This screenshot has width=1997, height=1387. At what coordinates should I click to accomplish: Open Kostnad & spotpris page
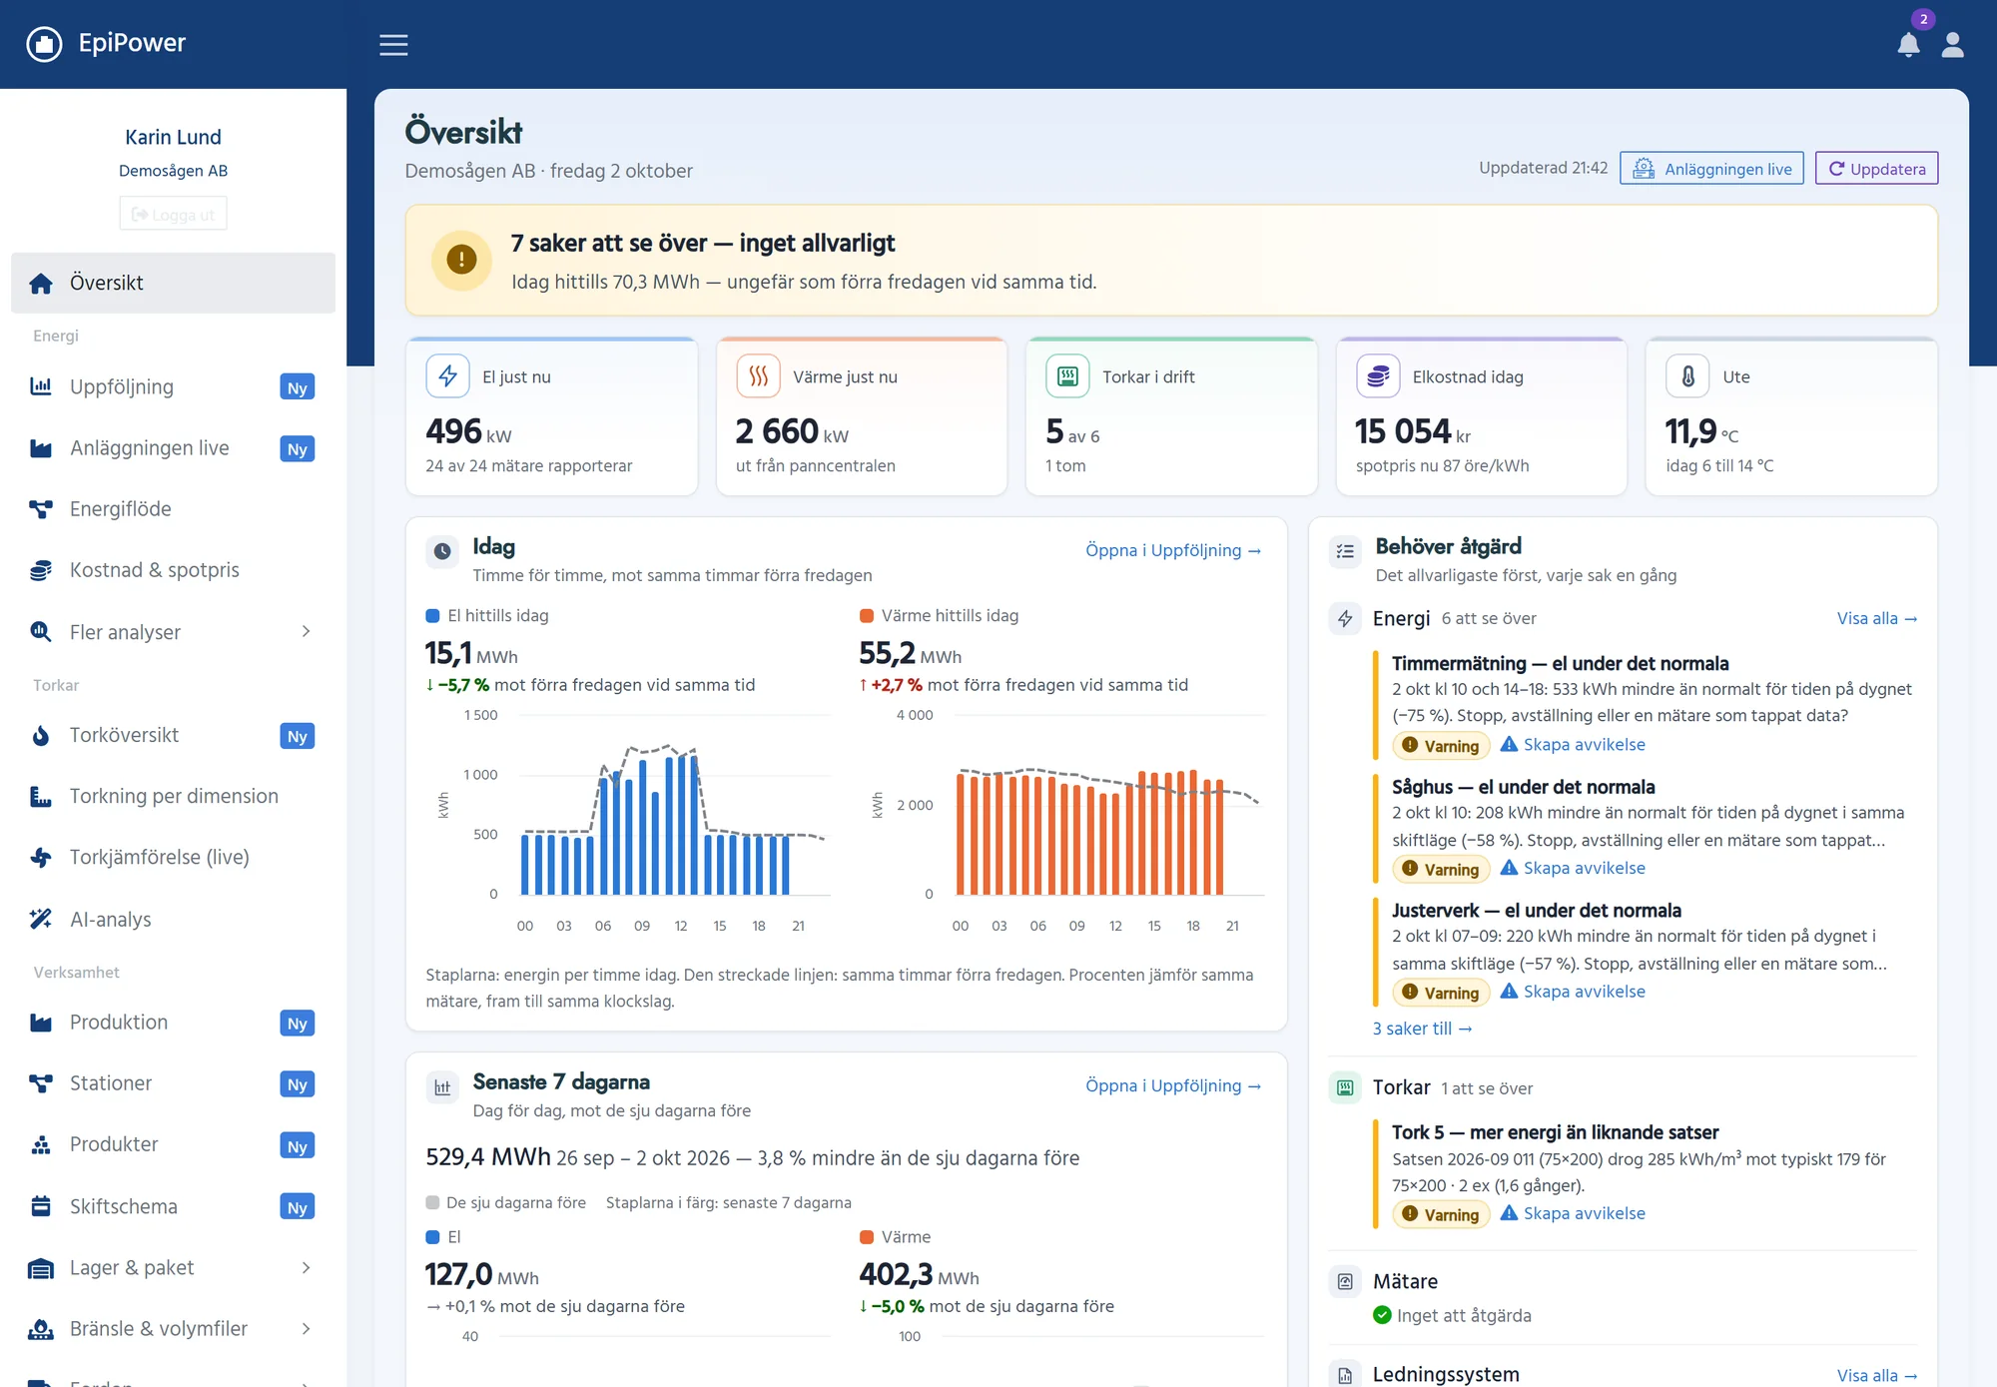coord(173,570)
